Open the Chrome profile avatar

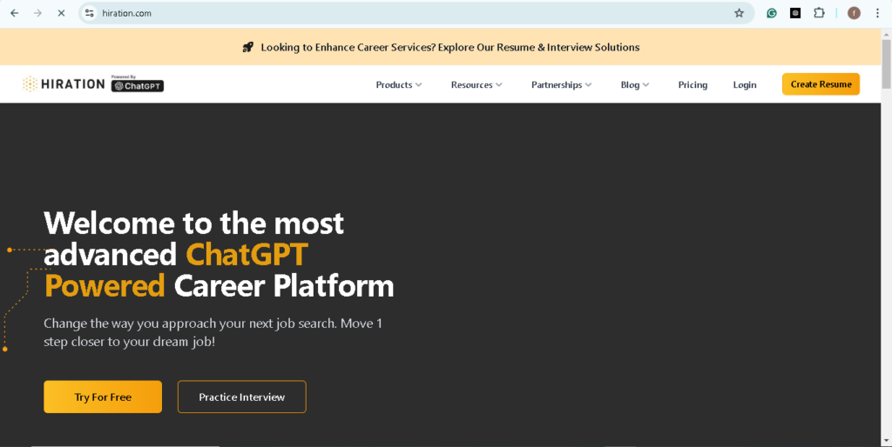tap(854, 13)
